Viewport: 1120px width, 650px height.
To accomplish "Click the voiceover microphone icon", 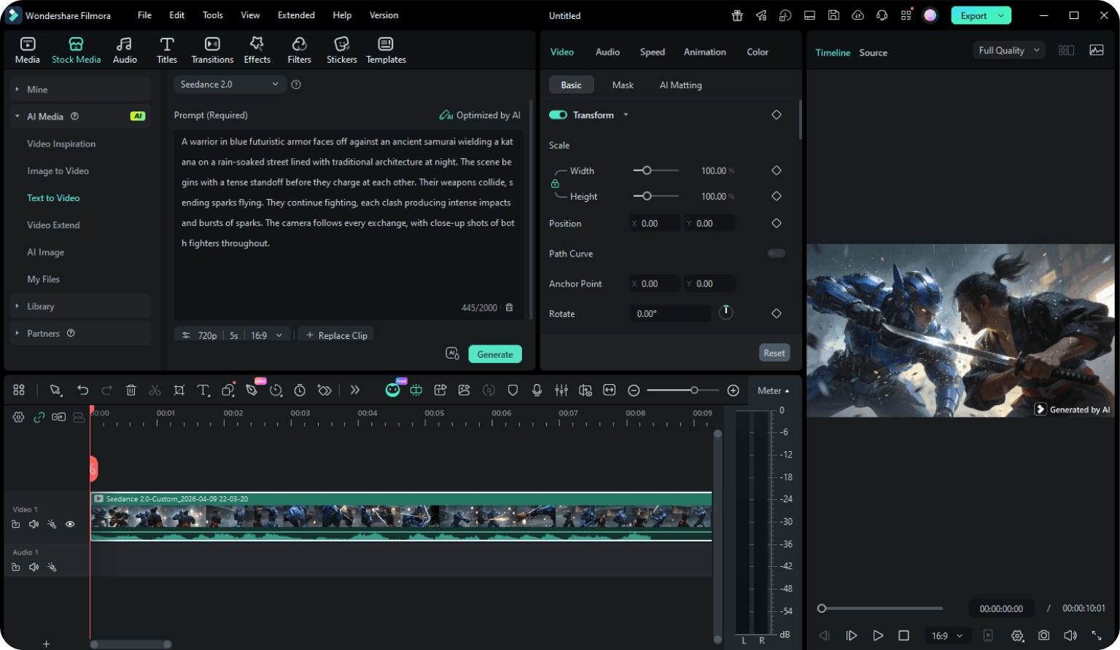I will point(537,391).
